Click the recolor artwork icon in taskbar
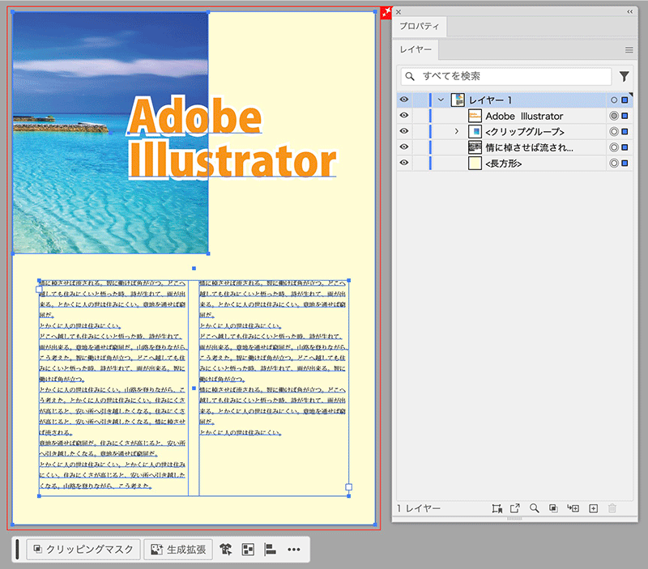 point(226,550)
